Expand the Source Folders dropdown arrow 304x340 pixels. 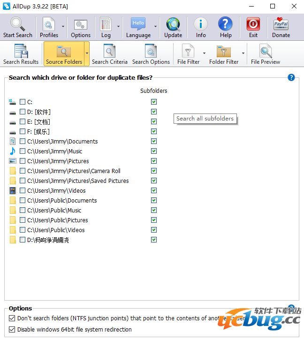87,53
